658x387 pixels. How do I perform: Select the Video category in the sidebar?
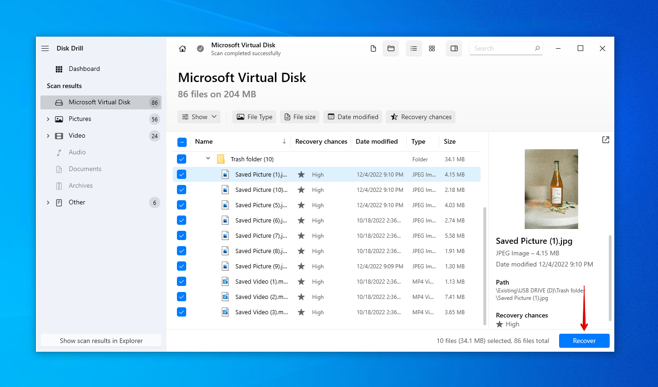pos(77,135)
